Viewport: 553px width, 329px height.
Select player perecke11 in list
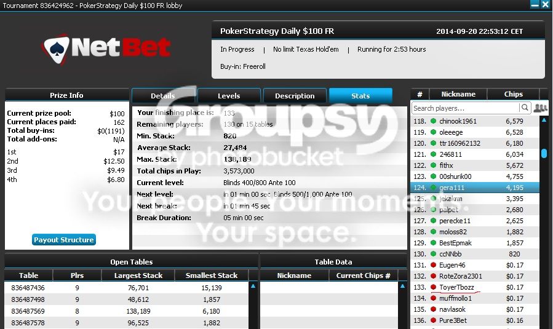pos(475,221)
